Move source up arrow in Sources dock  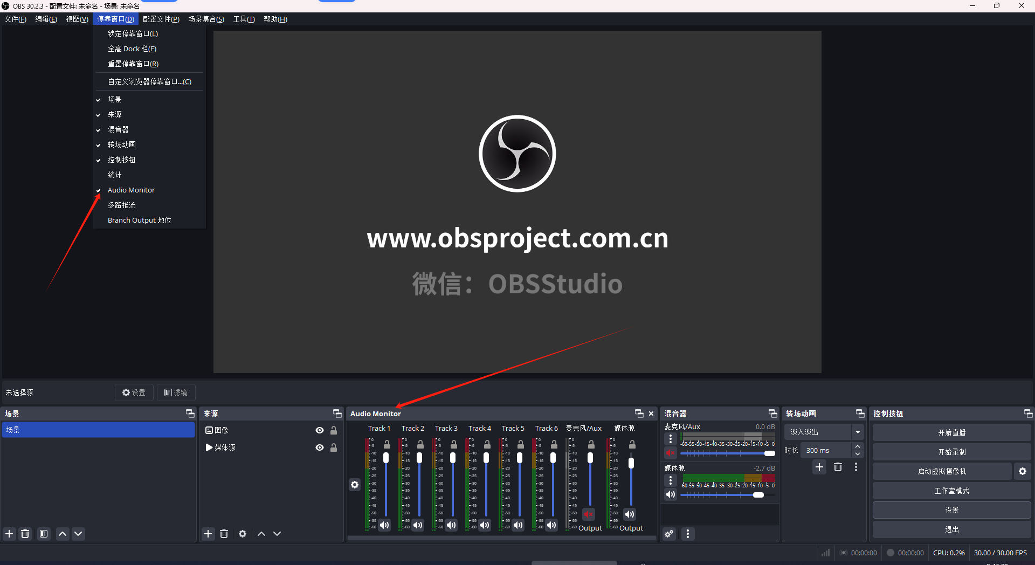[261, 534]
